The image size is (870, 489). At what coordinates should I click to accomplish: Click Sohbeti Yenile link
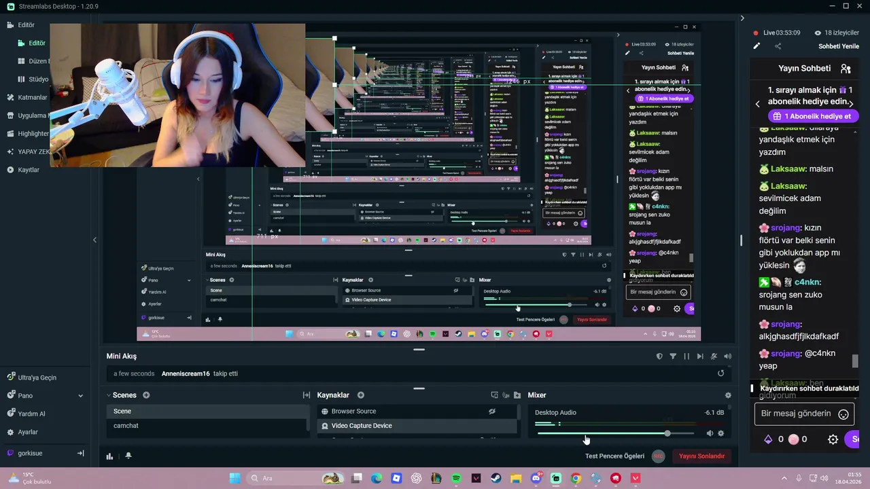pos(839,46)
